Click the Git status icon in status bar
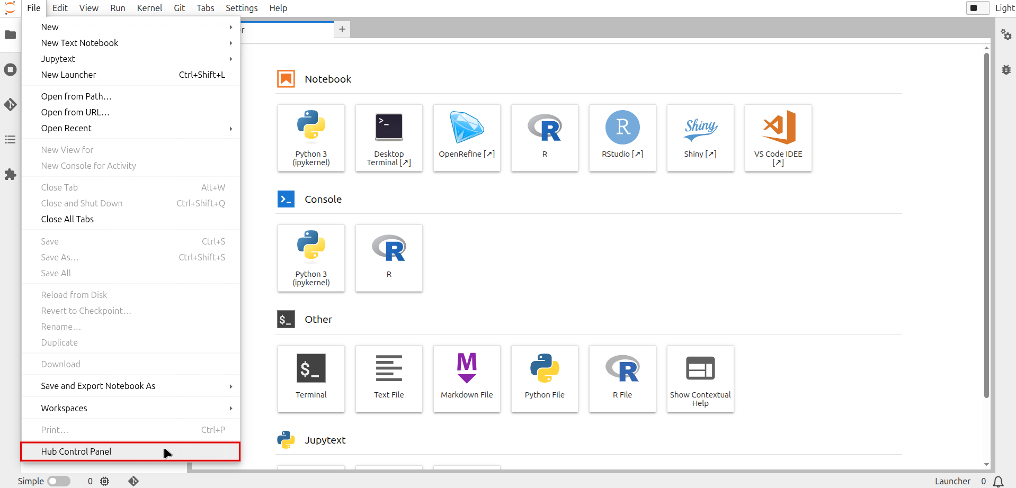 pyautogui.click(x=133, y=481)
